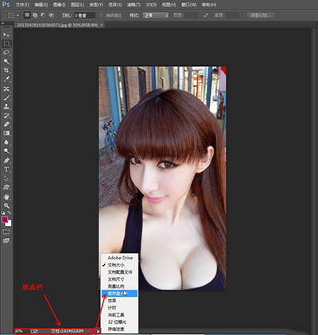Open status bar options arrow menu

coord(98,331)
